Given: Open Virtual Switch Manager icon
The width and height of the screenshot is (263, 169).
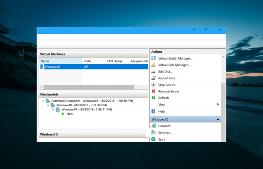Looking at the screenshot, I should (x=153, y=58).
